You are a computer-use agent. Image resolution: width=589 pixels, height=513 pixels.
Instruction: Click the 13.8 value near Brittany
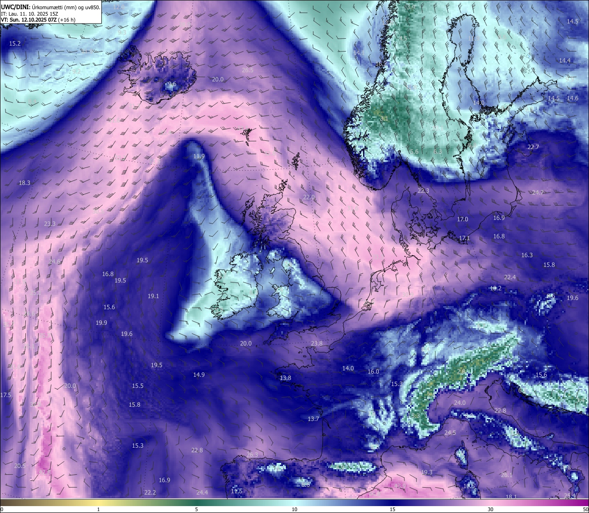click(285, 378)
